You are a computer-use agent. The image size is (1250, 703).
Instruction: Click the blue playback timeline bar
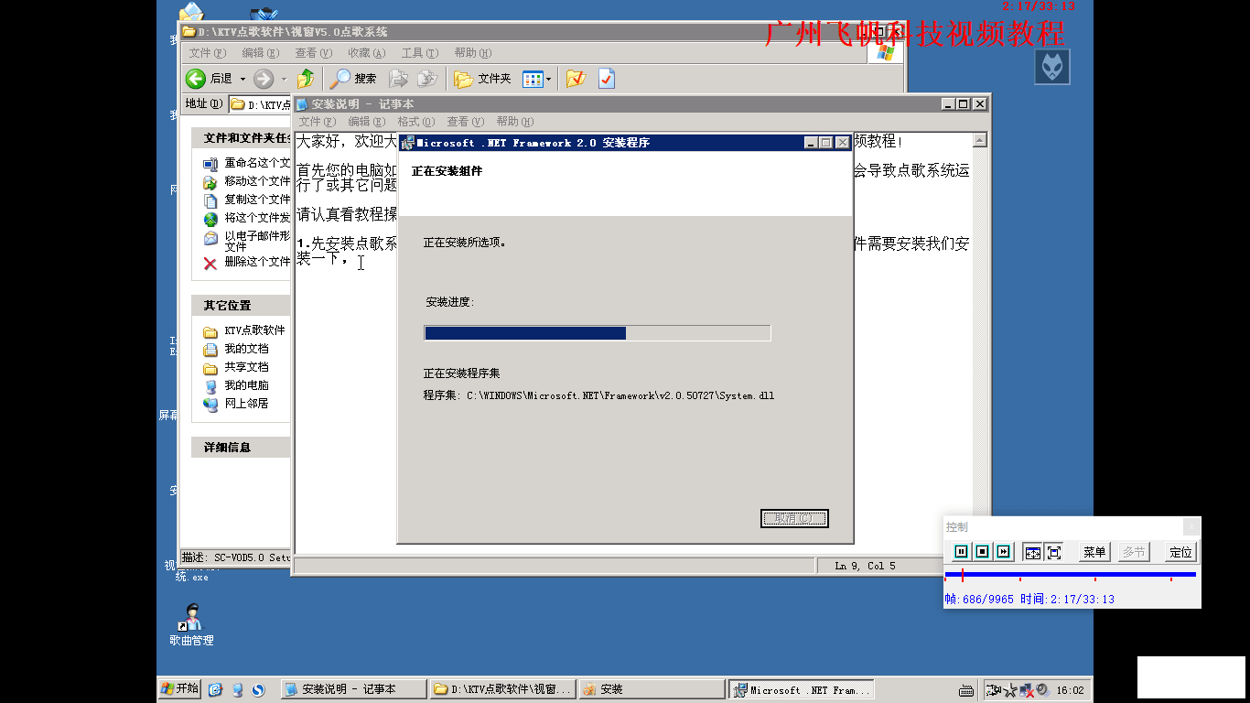[1070, 575]
